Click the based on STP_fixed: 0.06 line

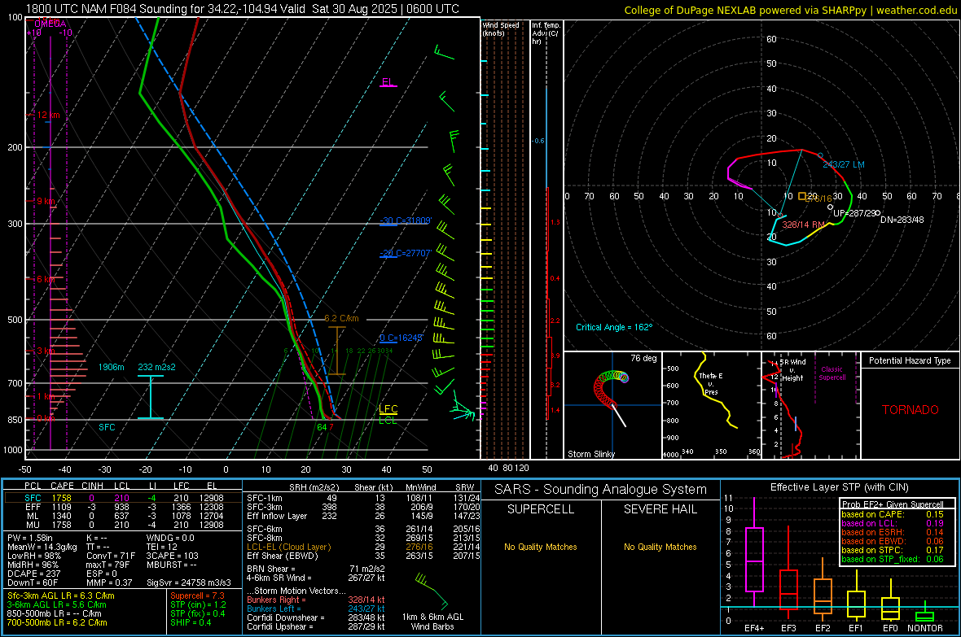click(892, 559)
